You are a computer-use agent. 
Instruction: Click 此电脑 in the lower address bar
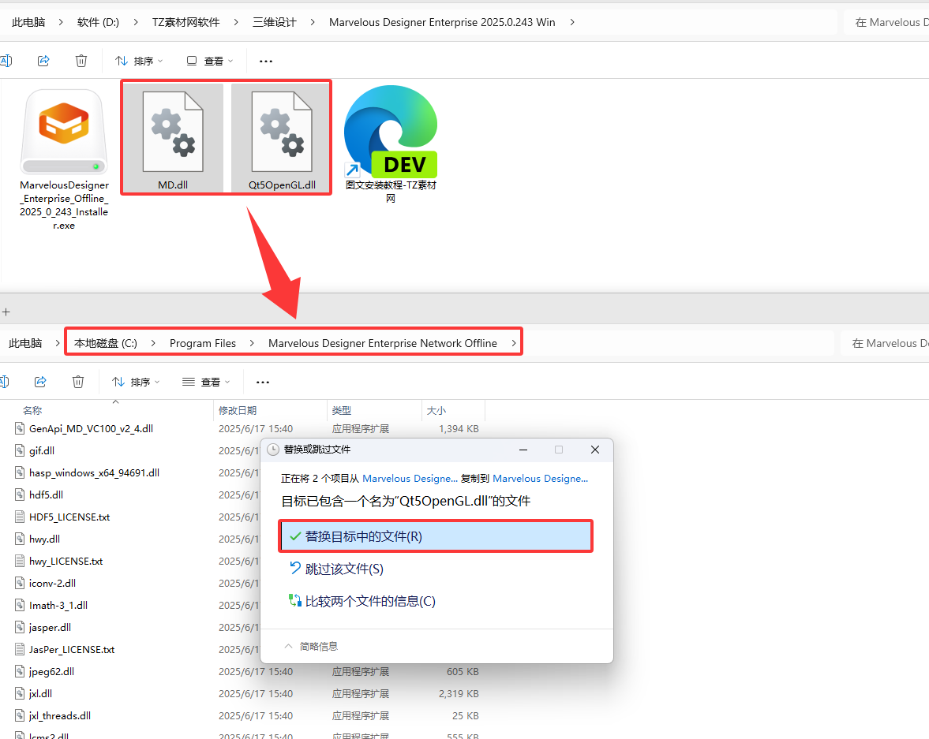point(25,343)
